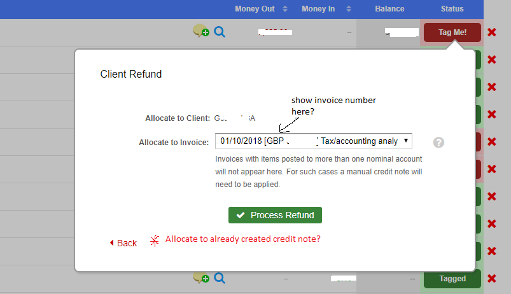Go back using the Back link

click(123, 243)
